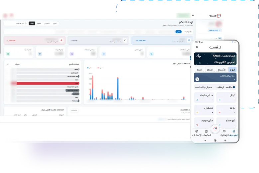Open مشغول card on phone
259x173 pixels.
click(204, 110)
